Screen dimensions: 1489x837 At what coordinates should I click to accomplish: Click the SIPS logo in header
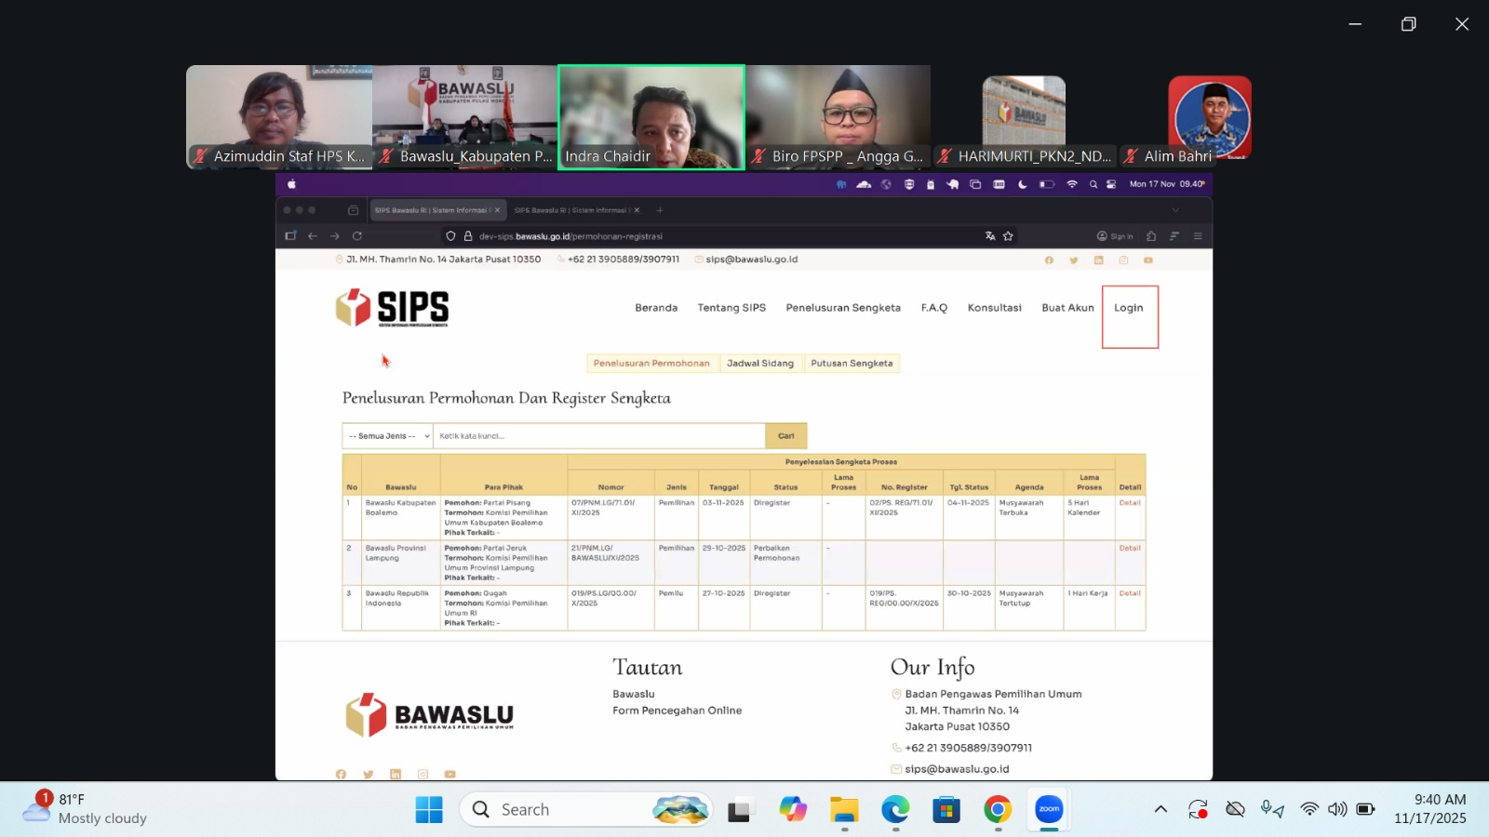point(392,308)
